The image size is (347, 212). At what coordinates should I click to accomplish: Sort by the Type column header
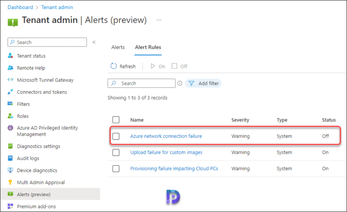click(282, 120)
